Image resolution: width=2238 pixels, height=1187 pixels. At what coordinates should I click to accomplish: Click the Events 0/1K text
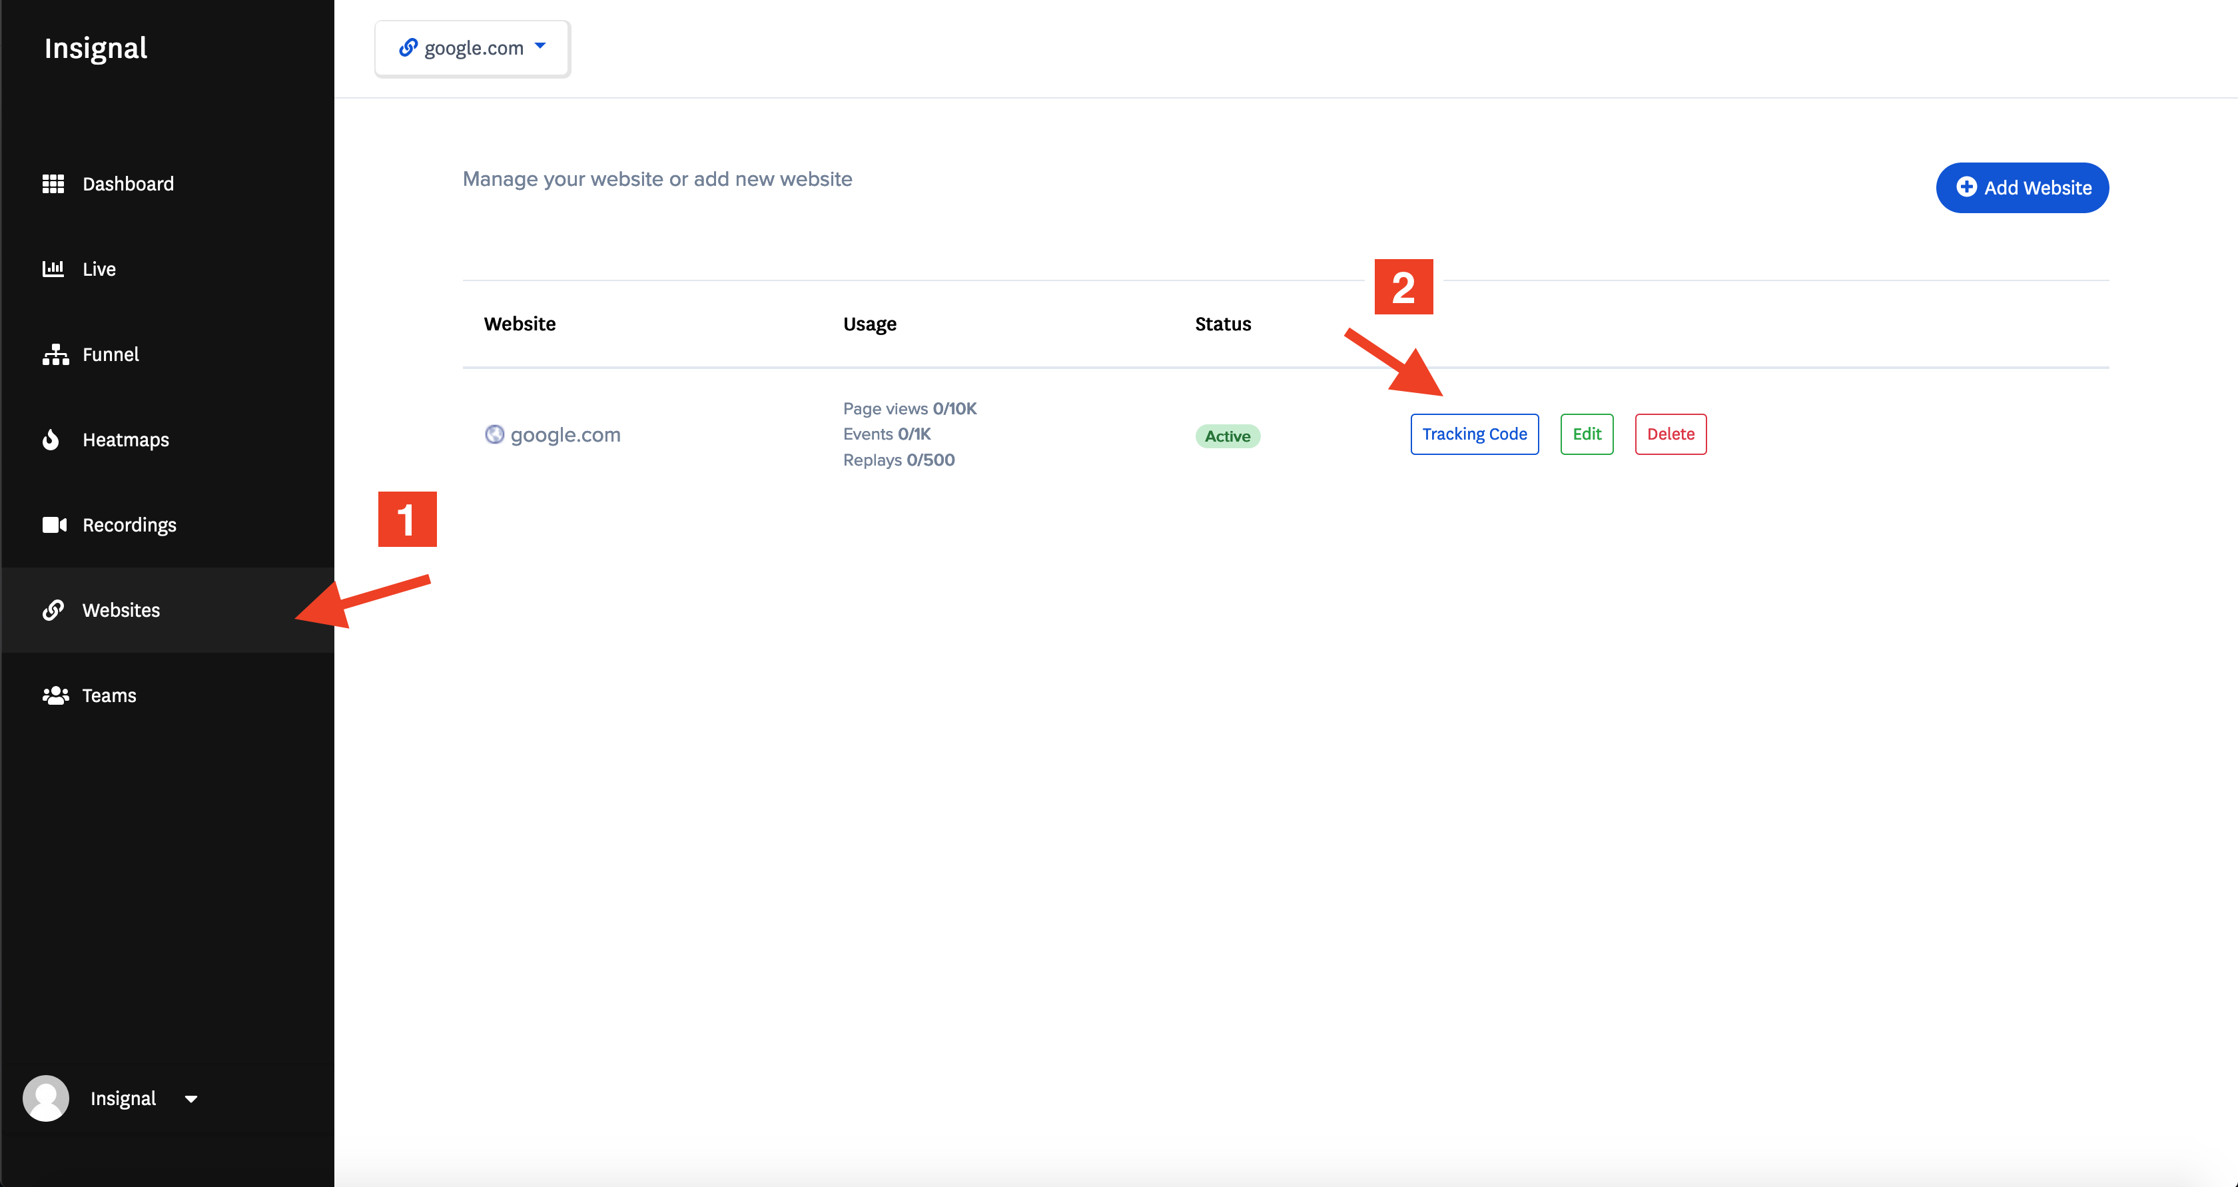click(x=886, y=434)
